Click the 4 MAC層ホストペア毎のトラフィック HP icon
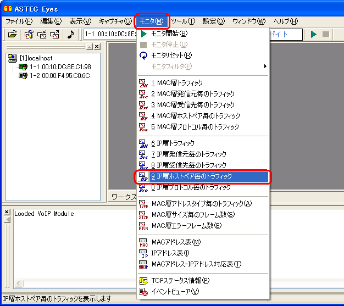This screenshot has width=344, height=306. [x=143, y=116]
